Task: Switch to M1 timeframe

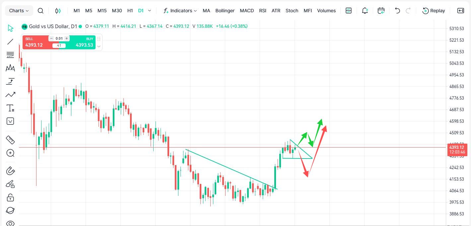Action: tap(77, 11)
